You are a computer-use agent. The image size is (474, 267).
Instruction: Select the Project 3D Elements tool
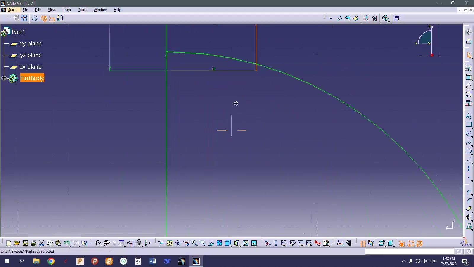[x=468, y=227]
